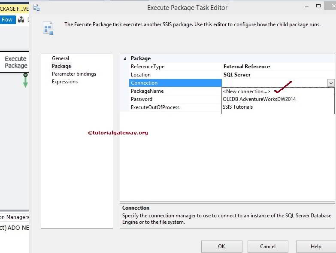The image size is (336, 253).
Task: Click the Cancel button
Action: (268, 247)
